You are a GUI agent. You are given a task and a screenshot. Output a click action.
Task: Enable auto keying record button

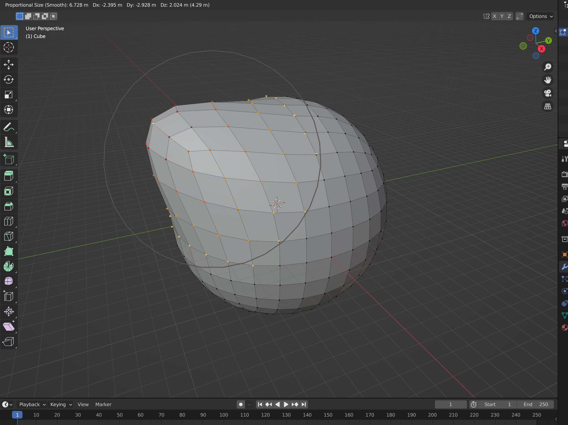coord(241,404)
